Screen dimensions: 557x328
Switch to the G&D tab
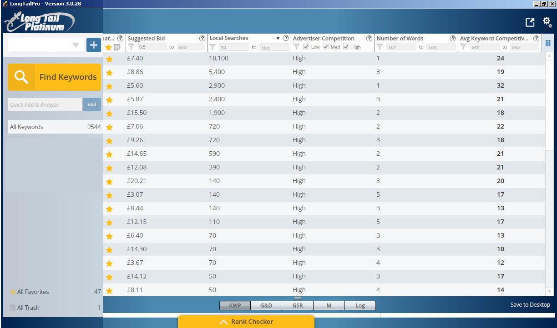(266, 306)
